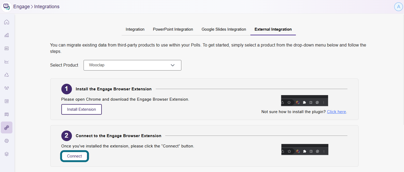The width and height of the screenshot is (404, 172).
Task: Click the Connect button
Action: click(75, 156)
